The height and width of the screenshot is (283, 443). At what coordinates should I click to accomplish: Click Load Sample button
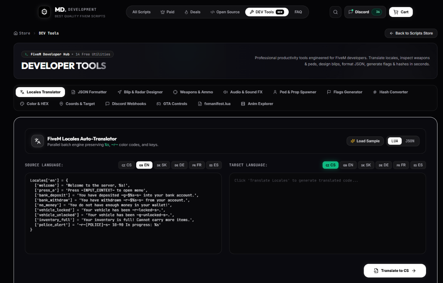365,141
